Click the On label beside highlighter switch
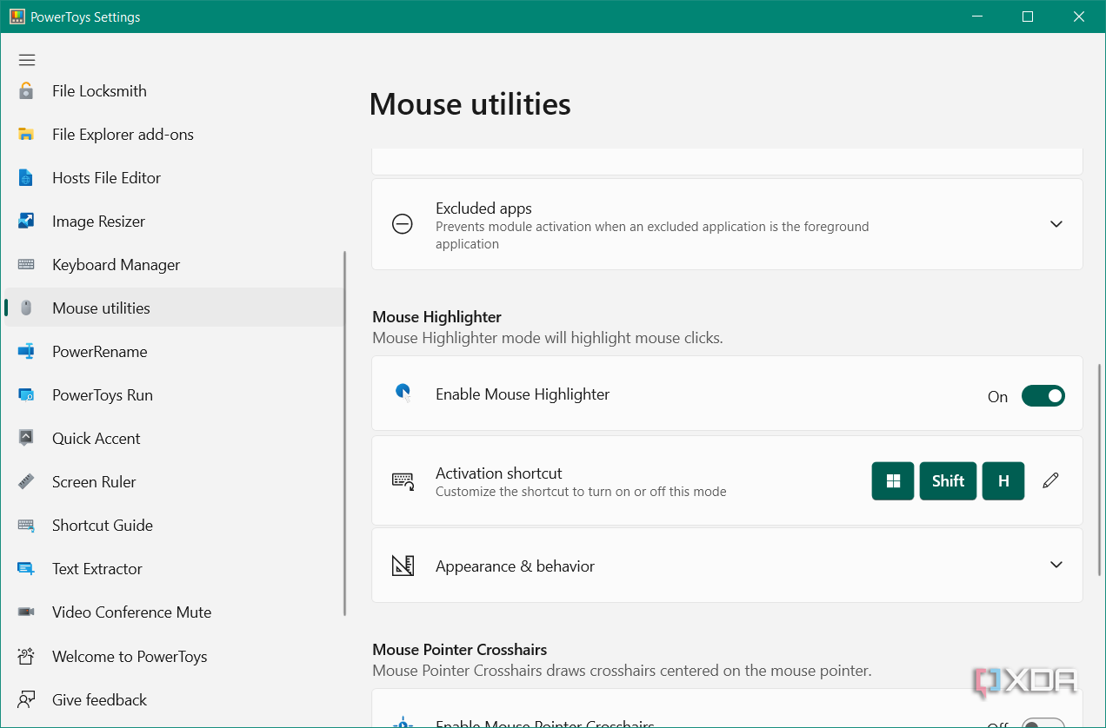Image resolution: width=1106 pixels, height=728 pixels. click(997, 397)
